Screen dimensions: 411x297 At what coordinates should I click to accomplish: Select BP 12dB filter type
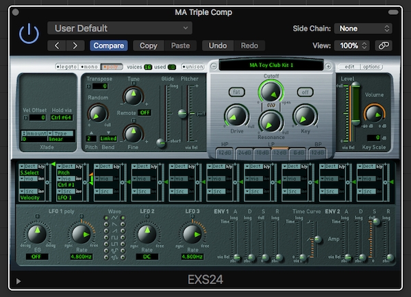(x=317, y=153)
